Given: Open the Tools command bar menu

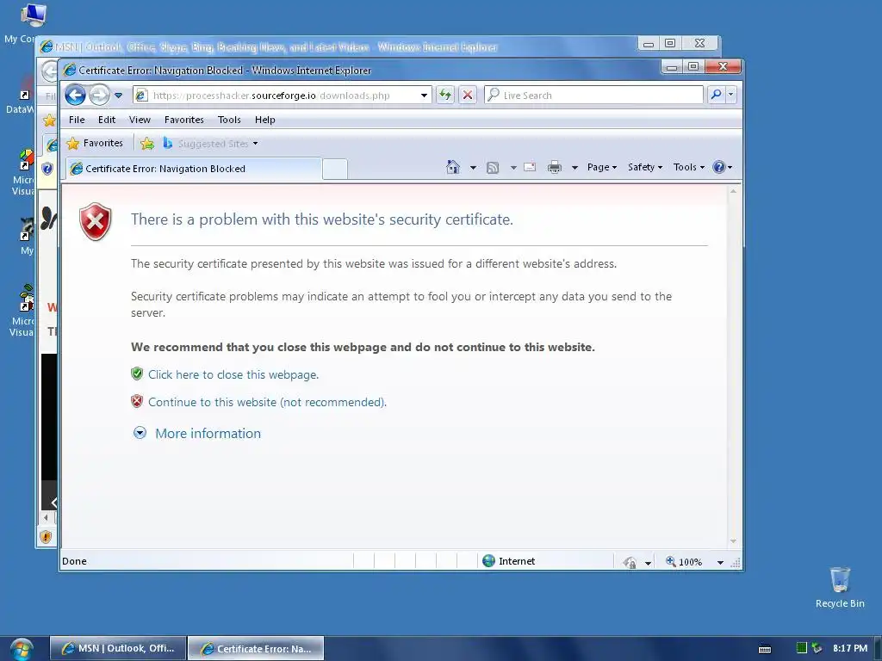Looking at the screenshot, I should [x=688, y=167].
